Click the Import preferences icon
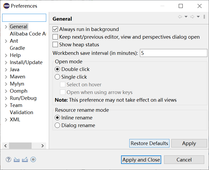Viewport: 209px width, 170px height. pyautogui.click(x=17, y=159)
